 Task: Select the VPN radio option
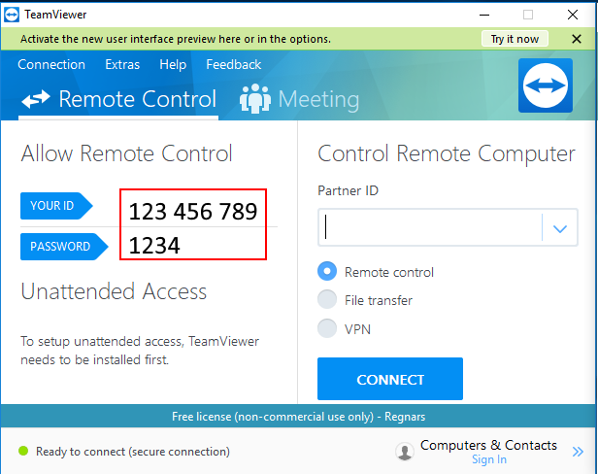(x=327, y=328)
